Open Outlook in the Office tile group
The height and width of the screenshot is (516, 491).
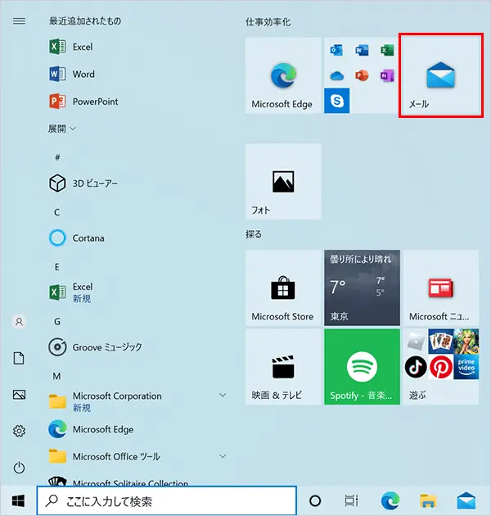(x=336, y=50)
